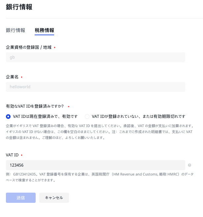Click the help question mark beside VAT ID field
Screen dimensions: 203x217
click(189, 165)
